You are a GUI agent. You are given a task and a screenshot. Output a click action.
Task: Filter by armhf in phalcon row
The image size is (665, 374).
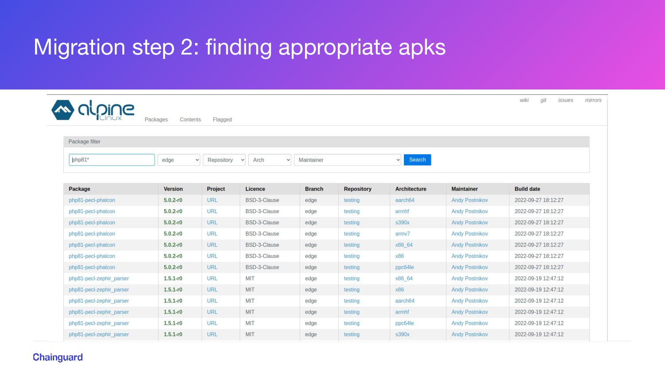(402, 211)
